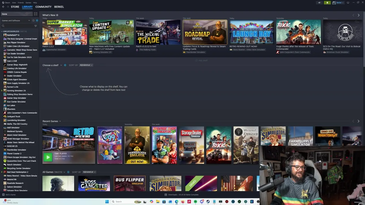Show next What's New items arrow
Viewport: 365px width, 205px height.
coord(358,15)
